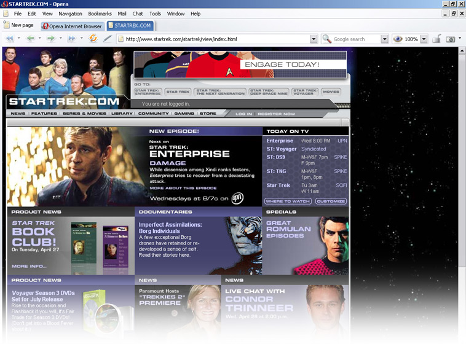Click the wand pencil toolbar icon
The image size is (466, 344).
tap(108, 39)
